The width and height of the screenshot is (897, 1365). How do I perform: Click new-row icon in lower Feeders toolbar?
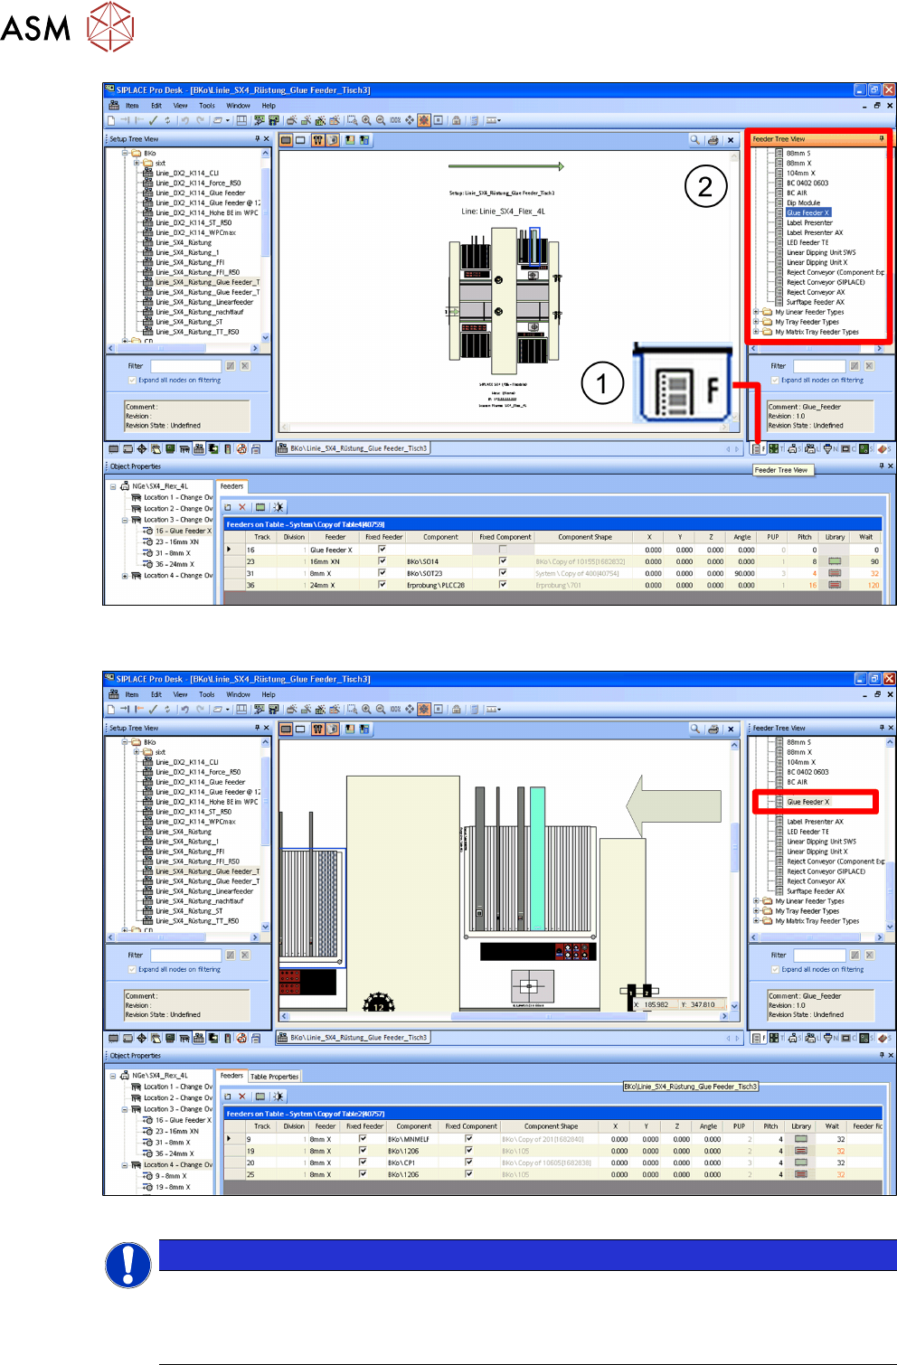click(228, 1097)
